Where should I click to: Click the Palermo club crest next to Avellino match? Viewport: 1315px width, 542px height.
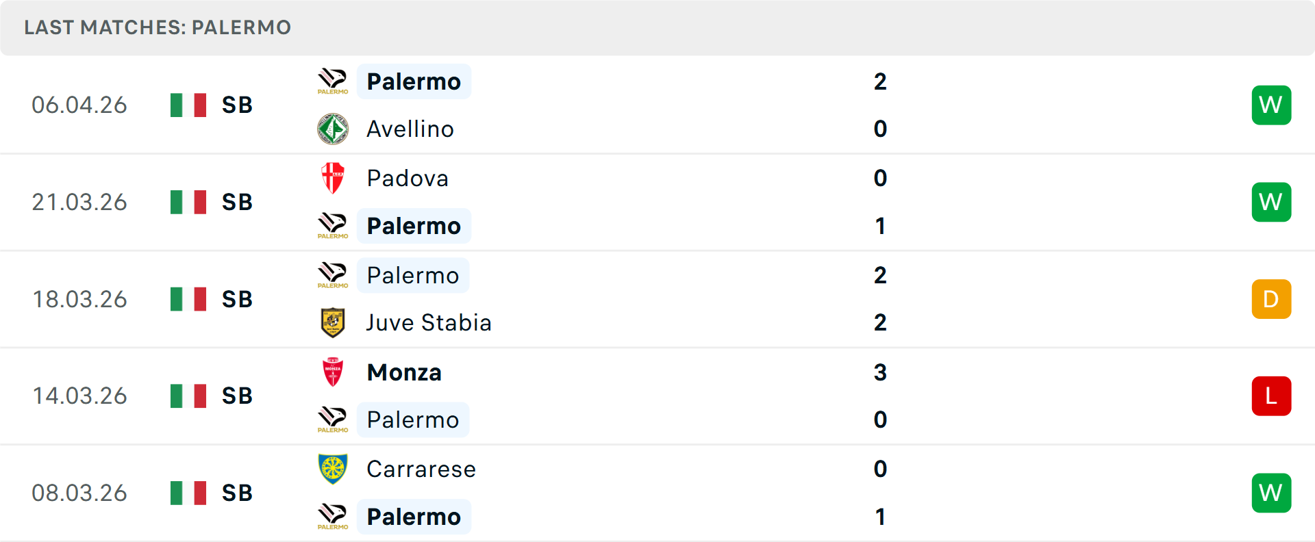pos(332,81)
